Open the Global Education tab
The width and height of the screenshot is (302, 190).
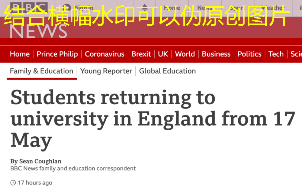167,71
